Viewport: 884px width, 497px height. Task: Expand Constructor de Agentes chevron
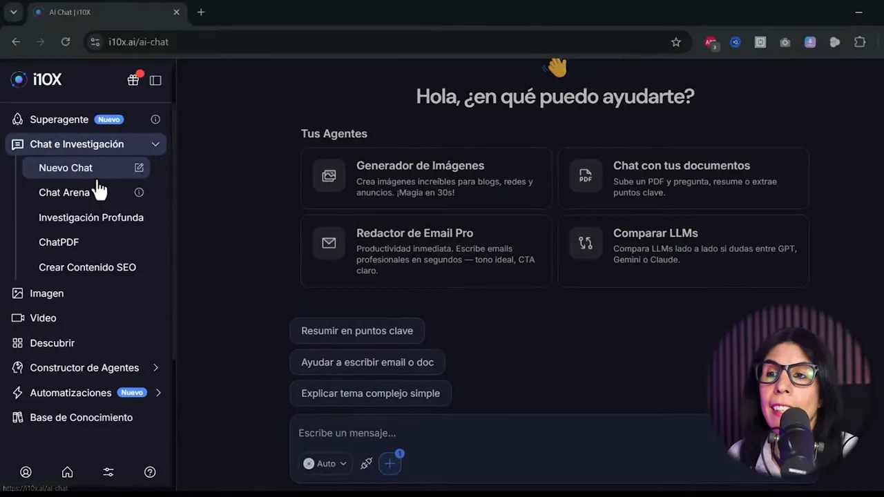[x=155, y=368]
